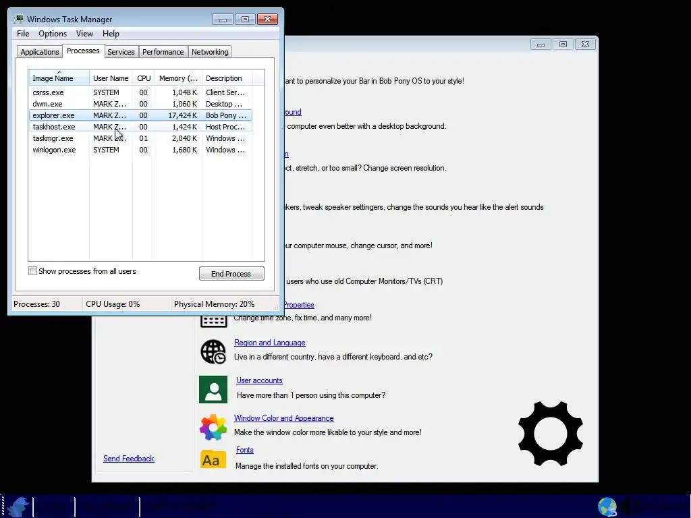Select the dwm.exe process row
Viewport: 691px width, 518px height.
point(140,104)
